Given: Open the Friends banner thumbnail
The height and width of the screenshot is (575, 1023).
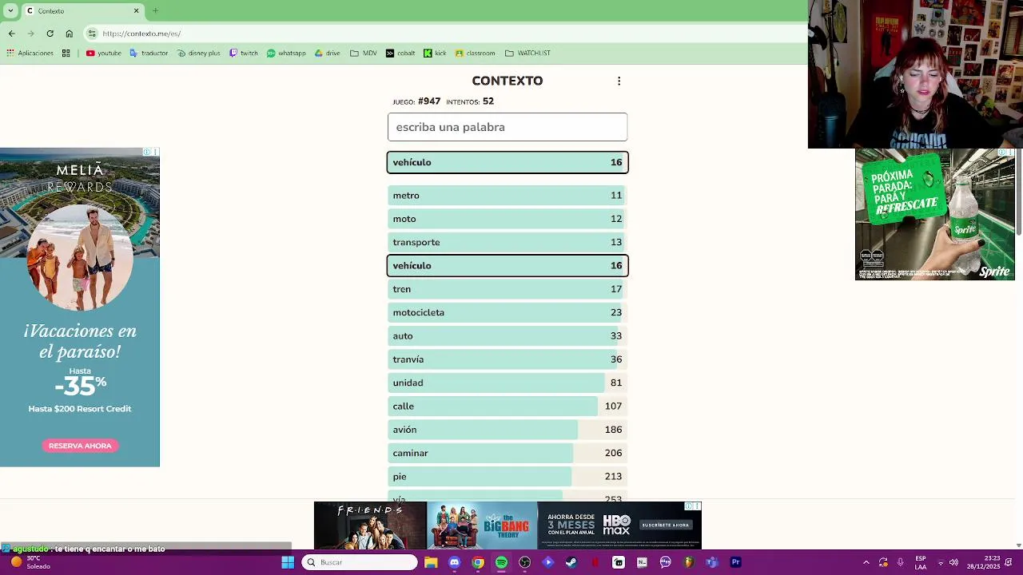Looking at the screenshot, I should 370,525.
